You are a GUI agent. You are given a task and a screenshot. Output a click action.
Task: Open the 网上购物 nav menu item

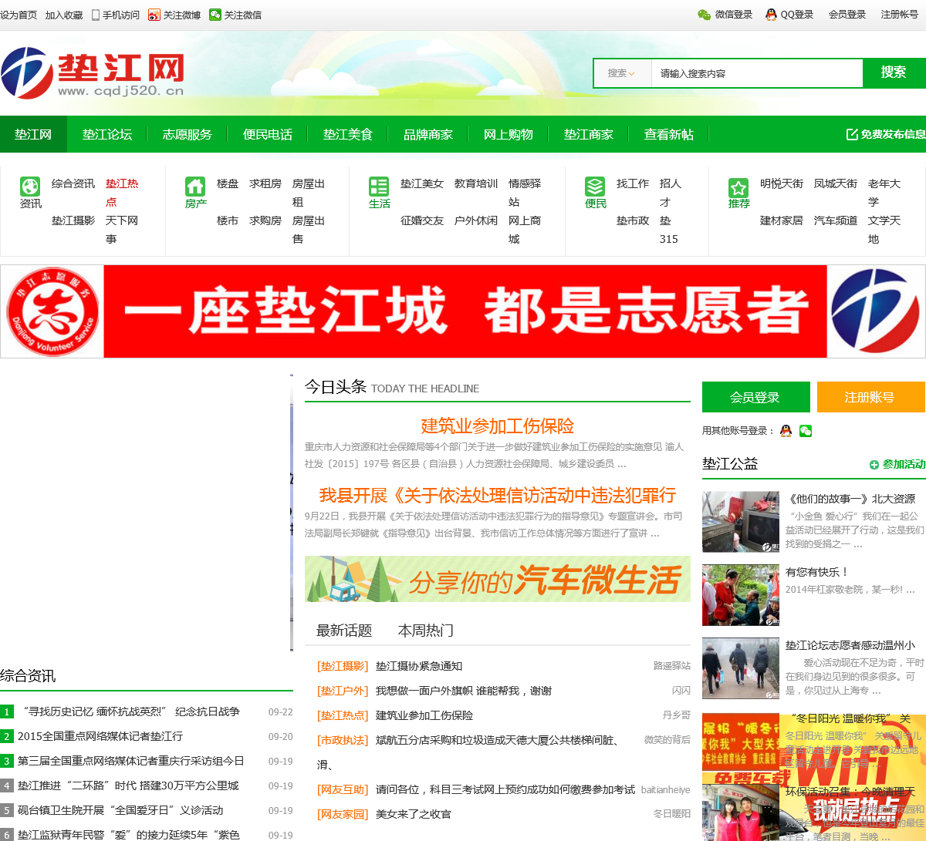click(x=509, y=134)
